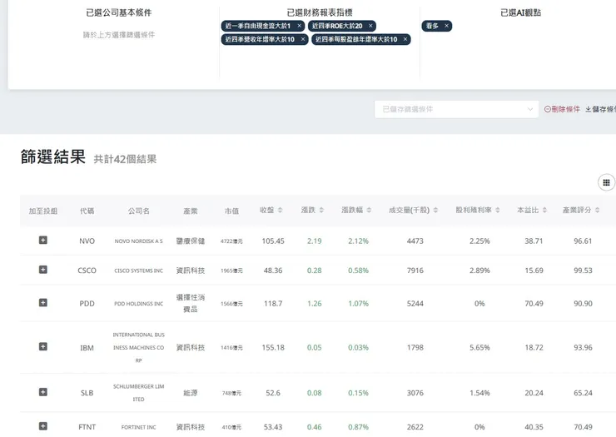Click the NVO ticker code

(87, 241)
